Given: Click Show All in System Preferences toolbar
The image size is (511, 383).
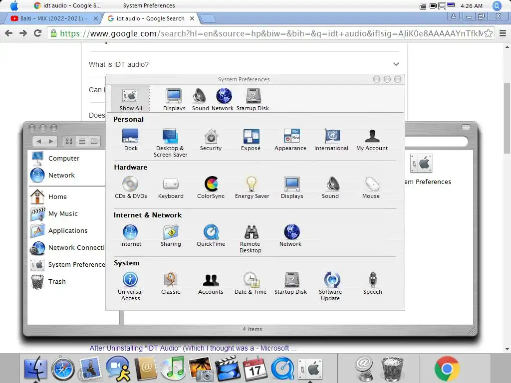Looking at the screenshot, I should [130, 99].
